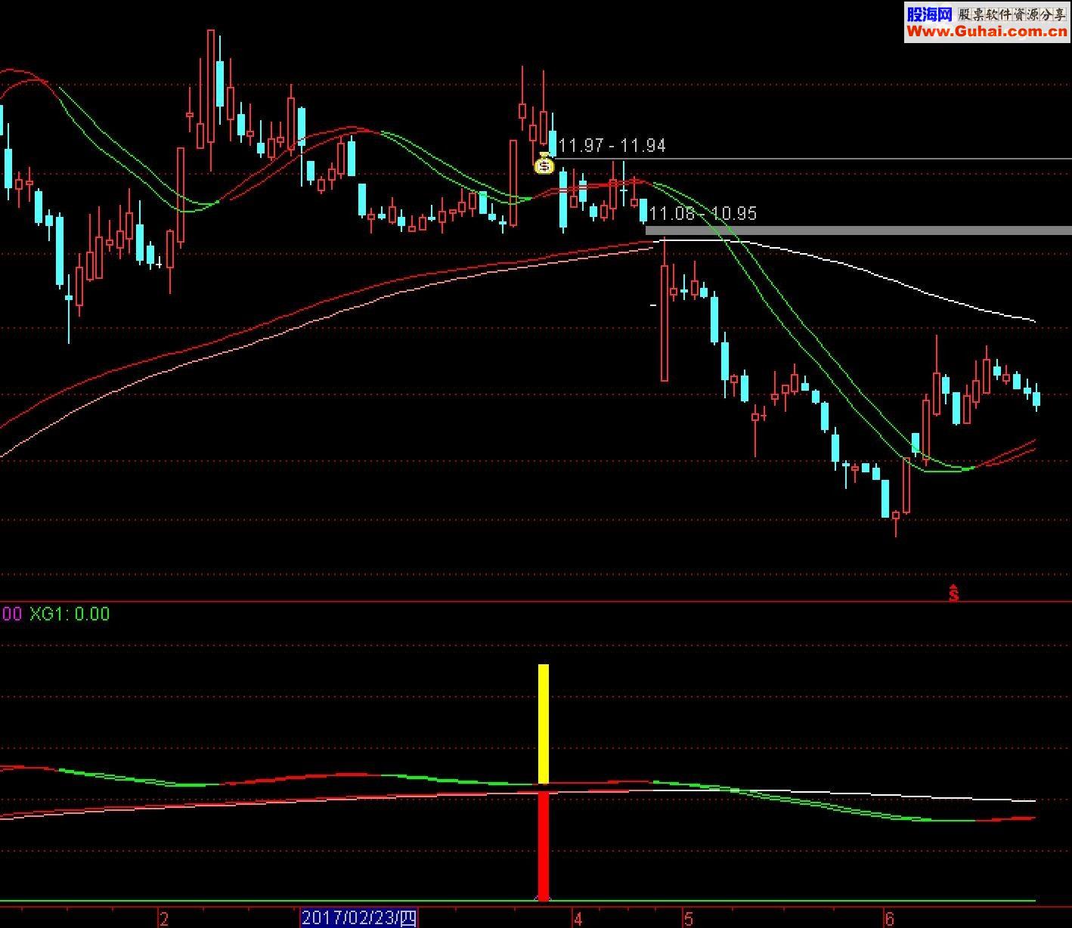
Task: Click the month 6 marker on time axis
Action: pos(890,919)
